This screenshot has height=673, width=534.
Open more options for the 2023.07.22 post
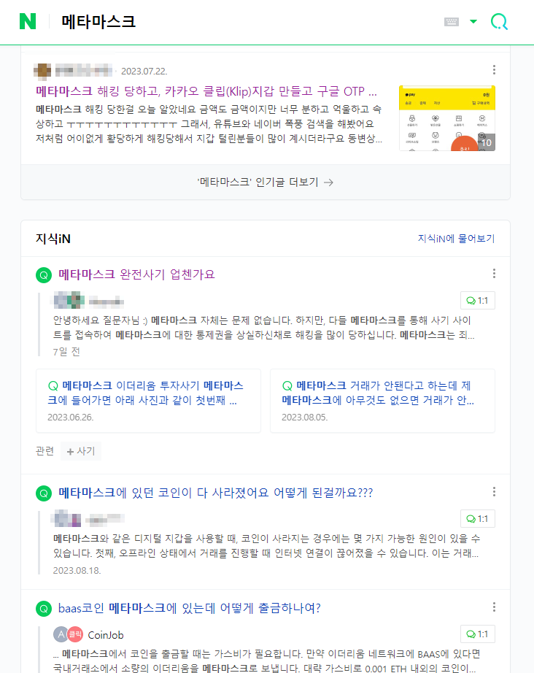[x=494, y=69]
